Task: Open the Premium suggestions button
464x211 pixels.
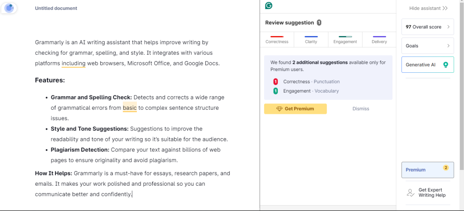Action: coord(428,170)
